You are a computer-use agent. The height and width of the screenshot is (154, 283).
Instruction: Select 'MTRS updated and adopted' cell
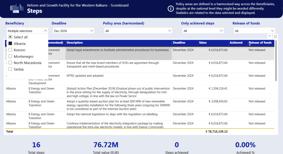coord(119,79)
